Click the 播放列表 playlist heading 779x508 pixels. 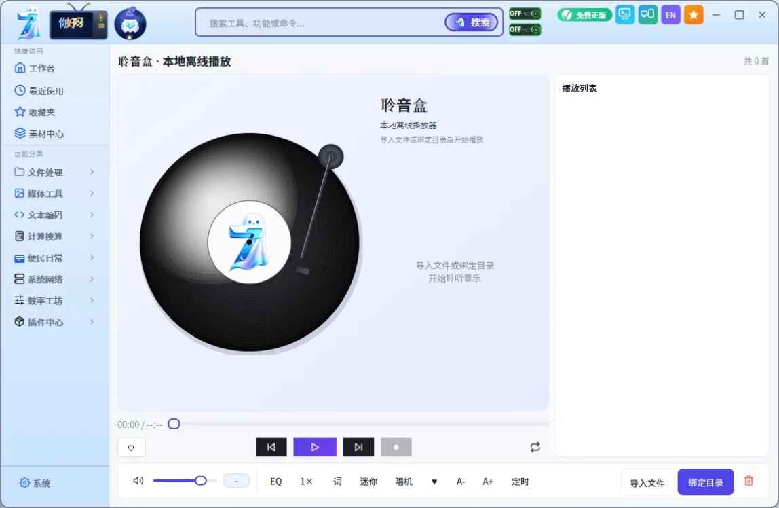point(579,88)
